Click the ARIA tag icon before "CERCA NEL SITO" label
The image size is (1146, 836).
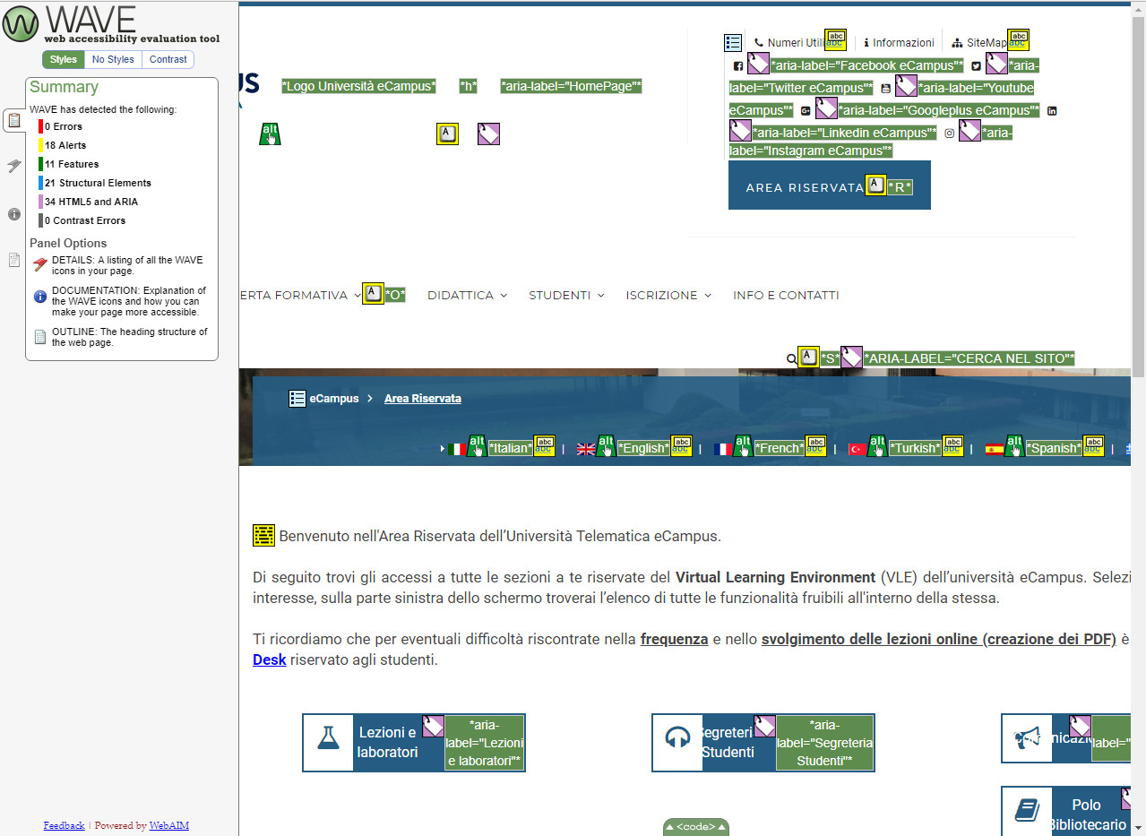pos(851,358)
